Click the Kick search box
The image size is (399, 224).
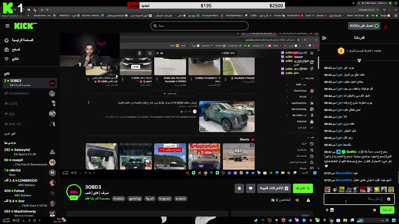click(199, 26)
